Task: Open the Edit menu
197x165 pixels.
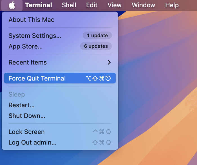Action: click(x=92, y=5)
